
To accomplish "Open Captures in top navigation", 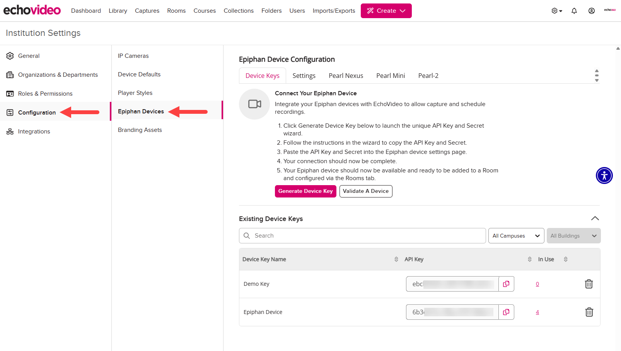I will point(147,11).
